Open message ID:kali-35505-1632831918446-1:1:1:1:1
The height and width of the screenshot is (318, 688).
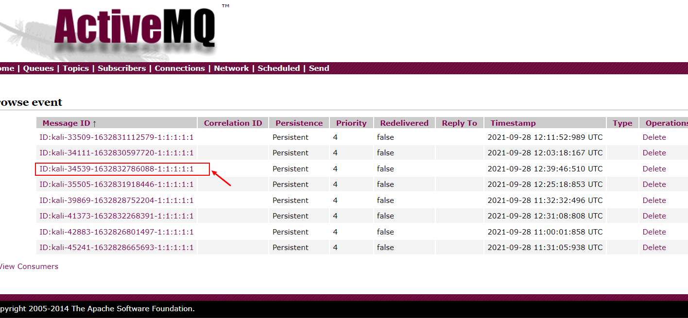(116, 184)
